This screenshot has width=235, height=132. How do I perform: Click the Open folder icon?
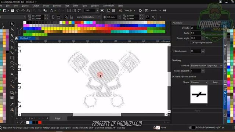pyautogui.click(x=5, y=11)
